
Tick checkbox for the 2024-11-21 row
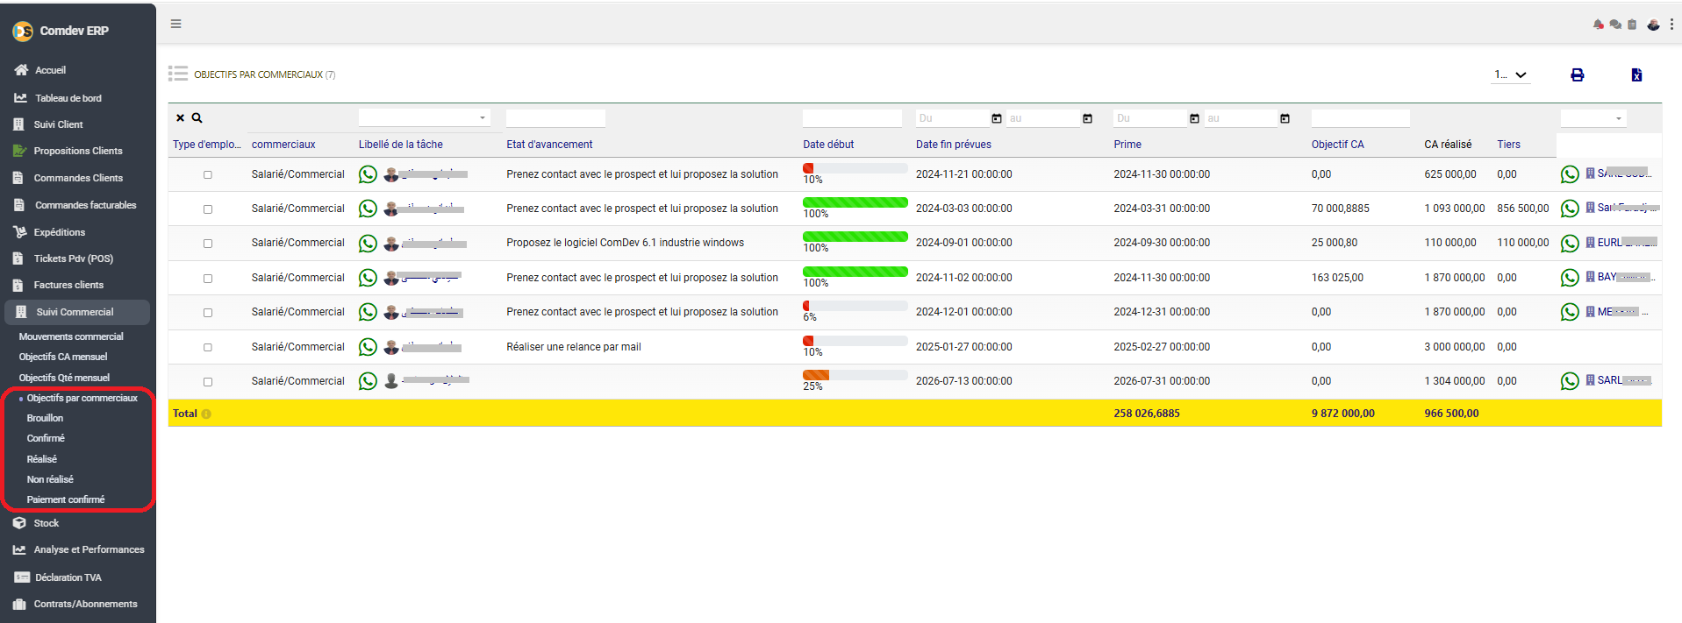point(208,174)
